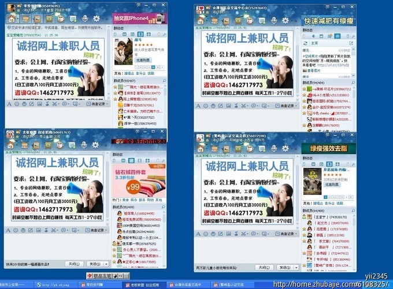Open message board icon in window 56072598
393x289 pixels.
(x=262, y=149)
